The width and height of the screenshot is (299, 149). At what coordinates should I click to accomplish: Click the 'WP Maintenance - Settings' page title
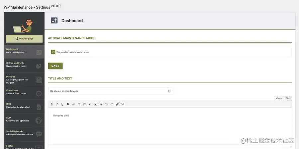pos(27,7)
